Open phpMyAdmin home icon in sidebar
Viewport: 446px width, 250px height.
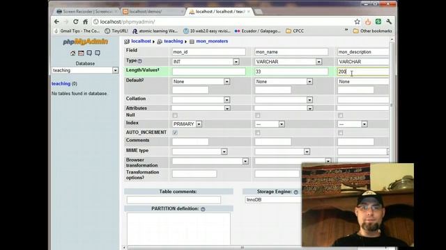pos(72,53)
